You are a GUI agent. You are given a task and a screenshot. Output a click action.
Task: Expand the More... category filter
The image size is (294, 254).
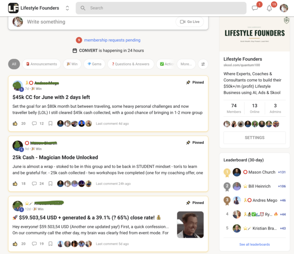pos(186,64)
